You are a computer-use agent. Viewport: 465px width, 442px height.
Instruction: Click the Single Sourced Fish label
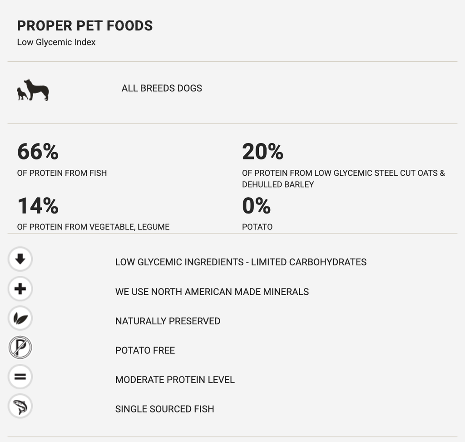tap(164, 409)
